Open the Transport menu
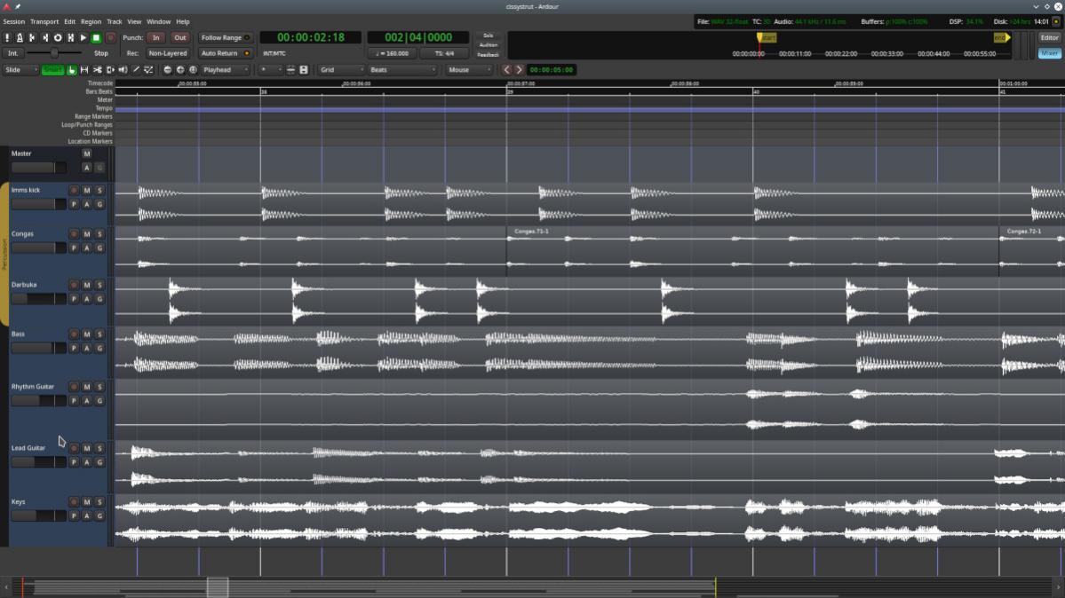Viewport: 1065px width, 598px height. pyautogui.click(x=44, y=21)
